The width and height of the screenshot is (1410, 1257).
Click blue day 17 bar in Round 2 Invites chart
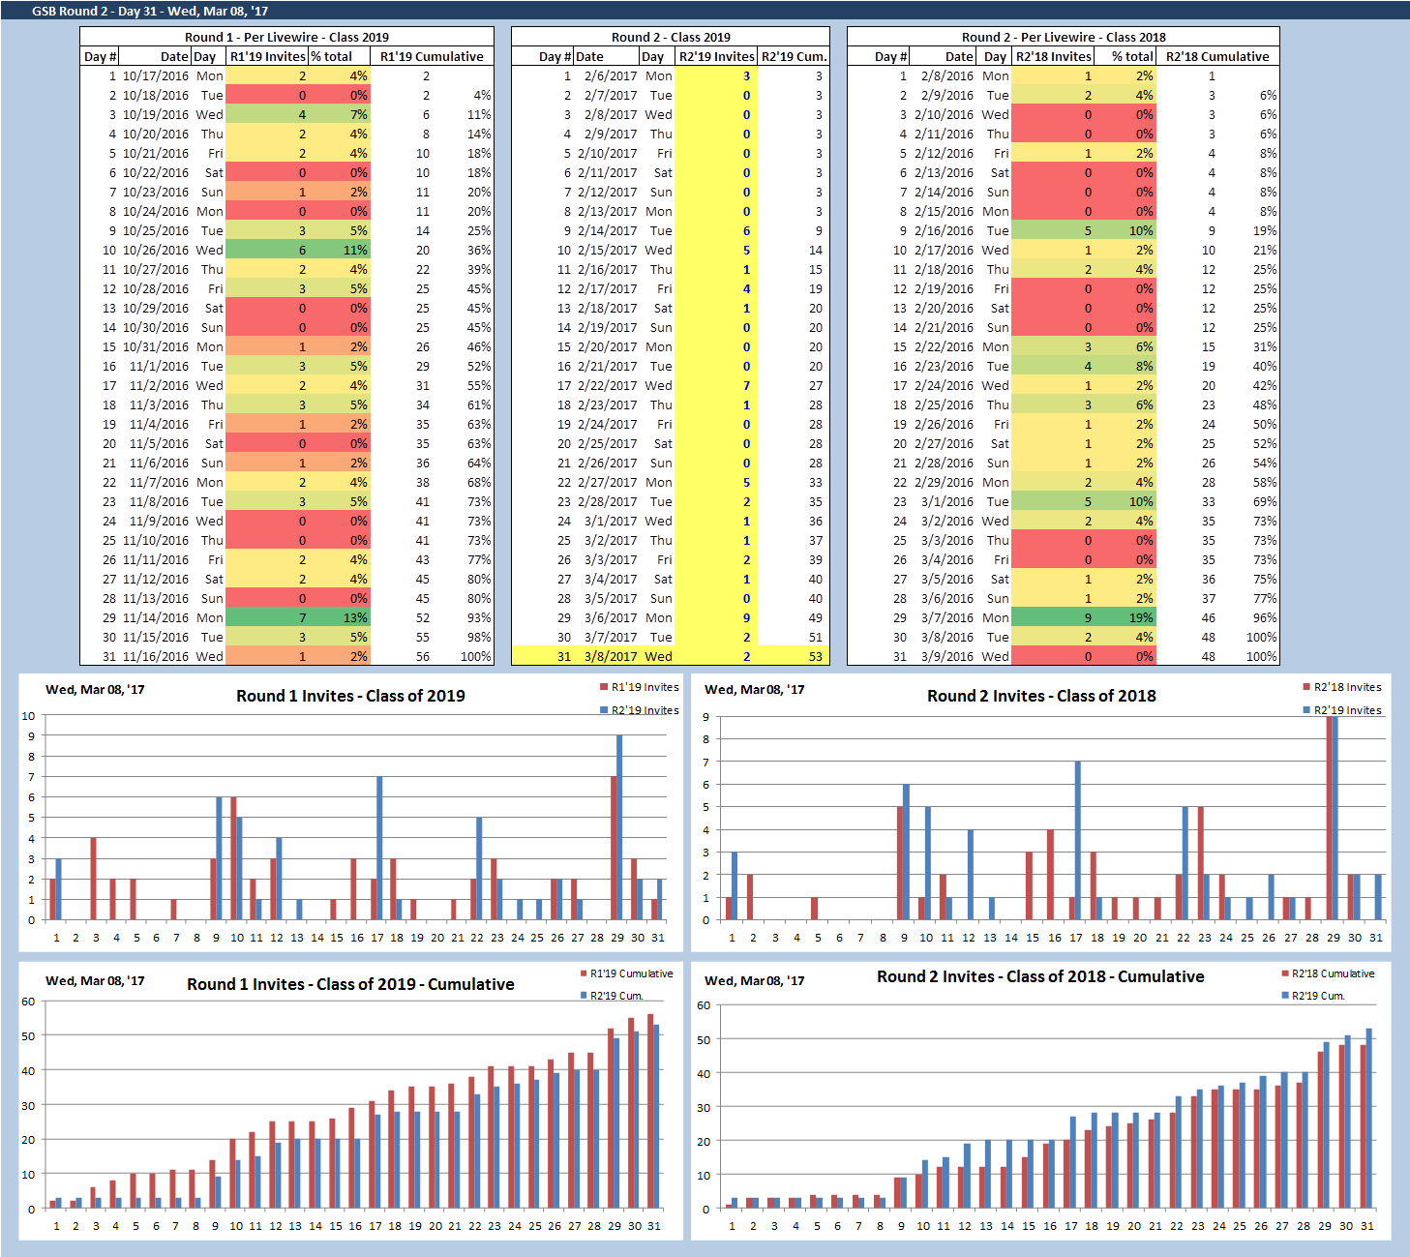click(1077, 840)
